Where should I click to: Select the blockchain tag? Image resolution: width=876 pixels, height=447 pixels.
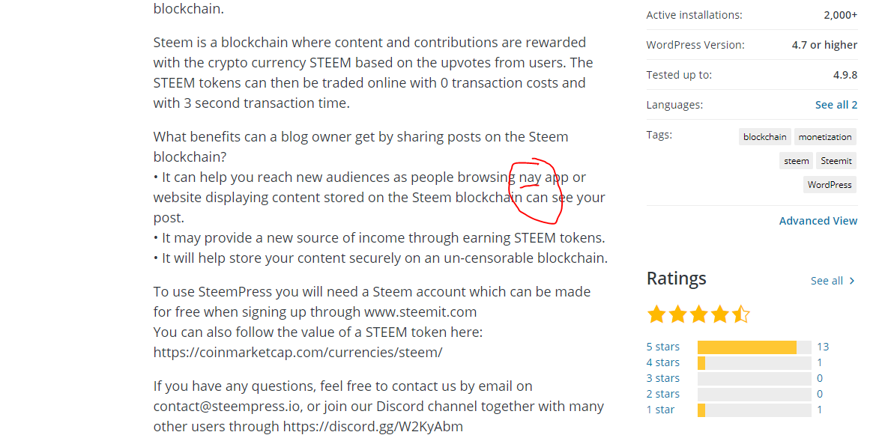coord(764,137)
